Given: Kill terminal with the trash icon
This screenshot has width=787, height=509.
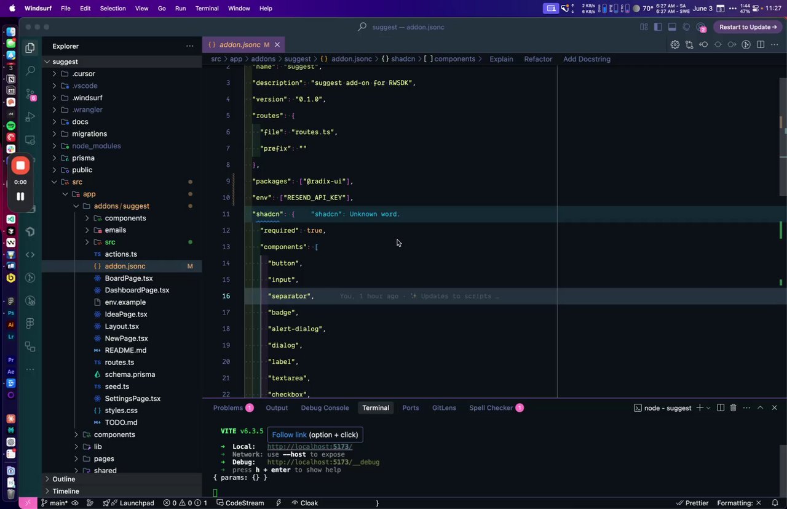Looking at the screenshot, I should point(733,408).
